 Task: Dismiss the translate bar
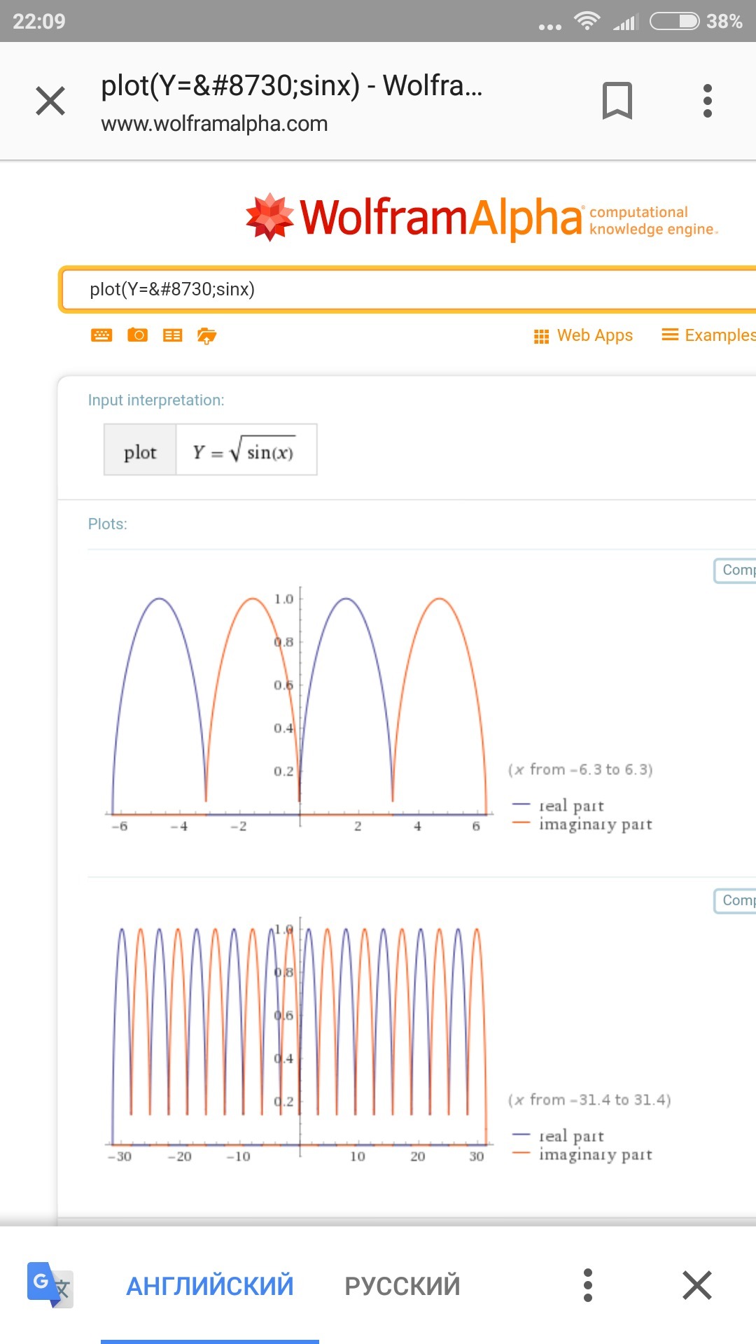coord(697,1285)
